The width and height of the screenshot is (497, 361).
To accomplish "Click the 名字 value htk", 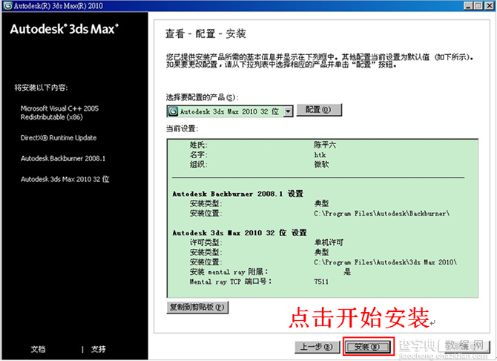I will click(x=320, y=155).
